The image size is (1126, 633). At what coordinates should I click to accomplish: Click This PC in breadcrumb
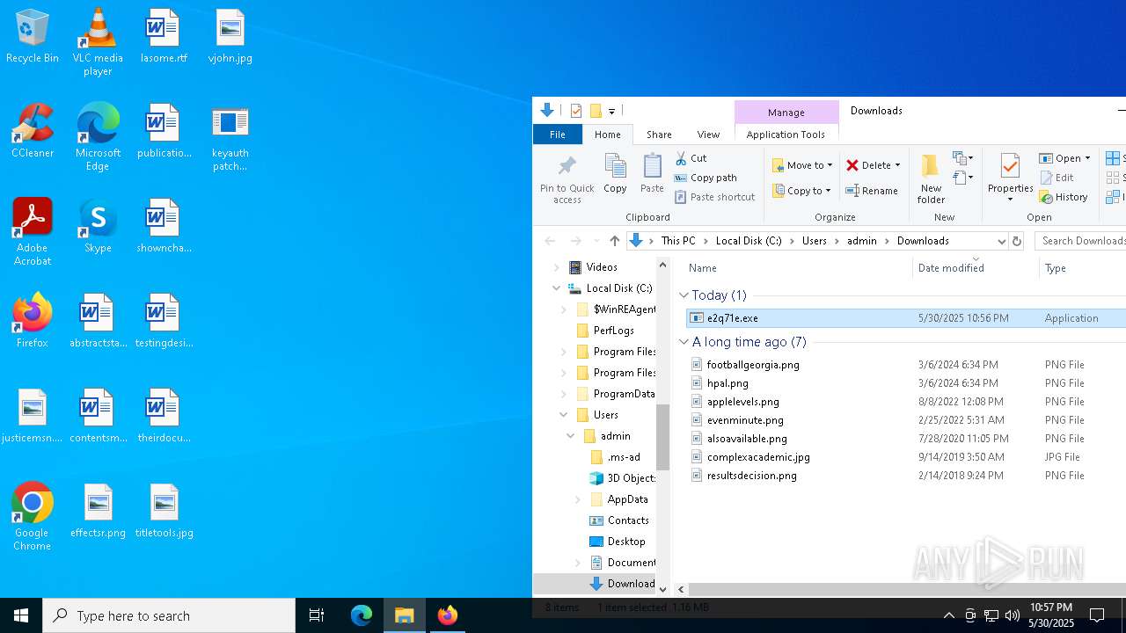tap(678, 241)
